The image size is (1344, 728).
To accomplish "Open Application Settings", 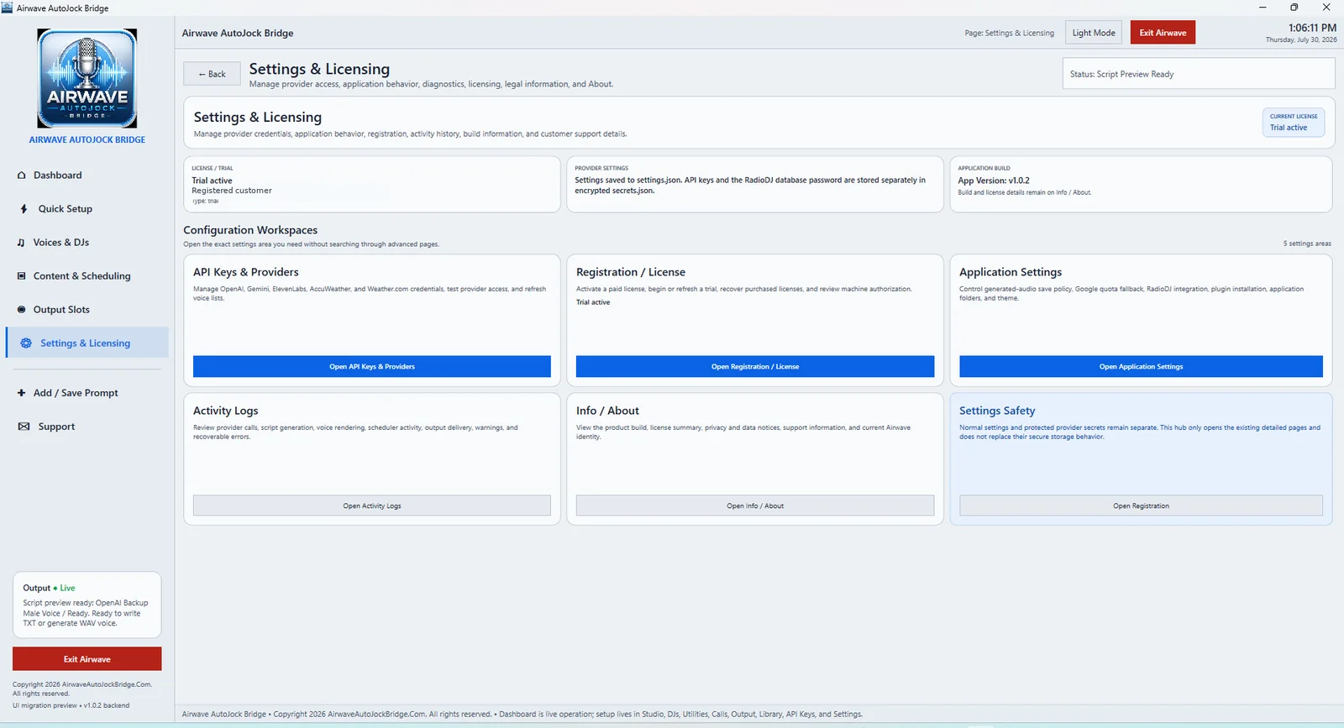I will tap(1141, 367).
